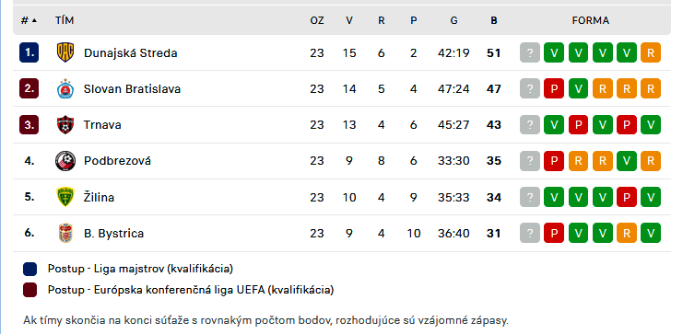Click Žilina's red P form badge
Image resolution: width=683 pixels, height=334 pixels.
[627, 197]
